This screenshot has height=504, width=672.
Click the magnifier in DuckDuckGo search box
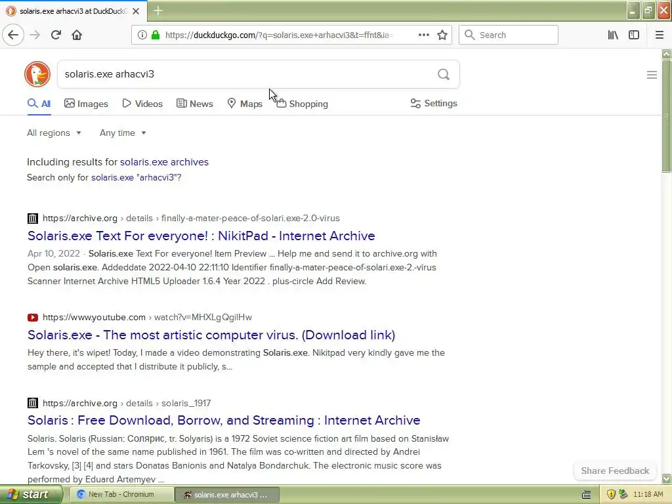(x=444, y=75)
